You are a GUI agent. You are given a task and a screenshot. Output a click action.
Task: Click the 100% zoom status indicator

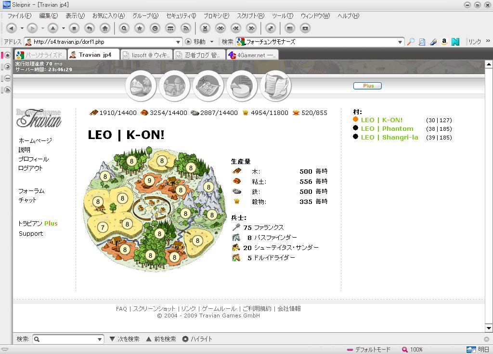pos(412,350)
